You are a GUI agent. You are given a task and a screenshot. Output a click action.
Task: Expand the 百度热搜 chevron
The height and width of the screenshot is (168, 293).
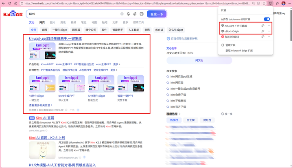coord(180,114)
